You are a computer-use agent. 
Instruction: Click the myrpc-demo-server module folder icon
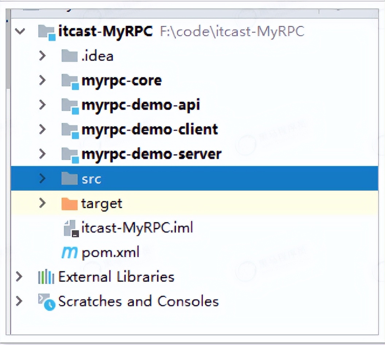click(70, 155)
